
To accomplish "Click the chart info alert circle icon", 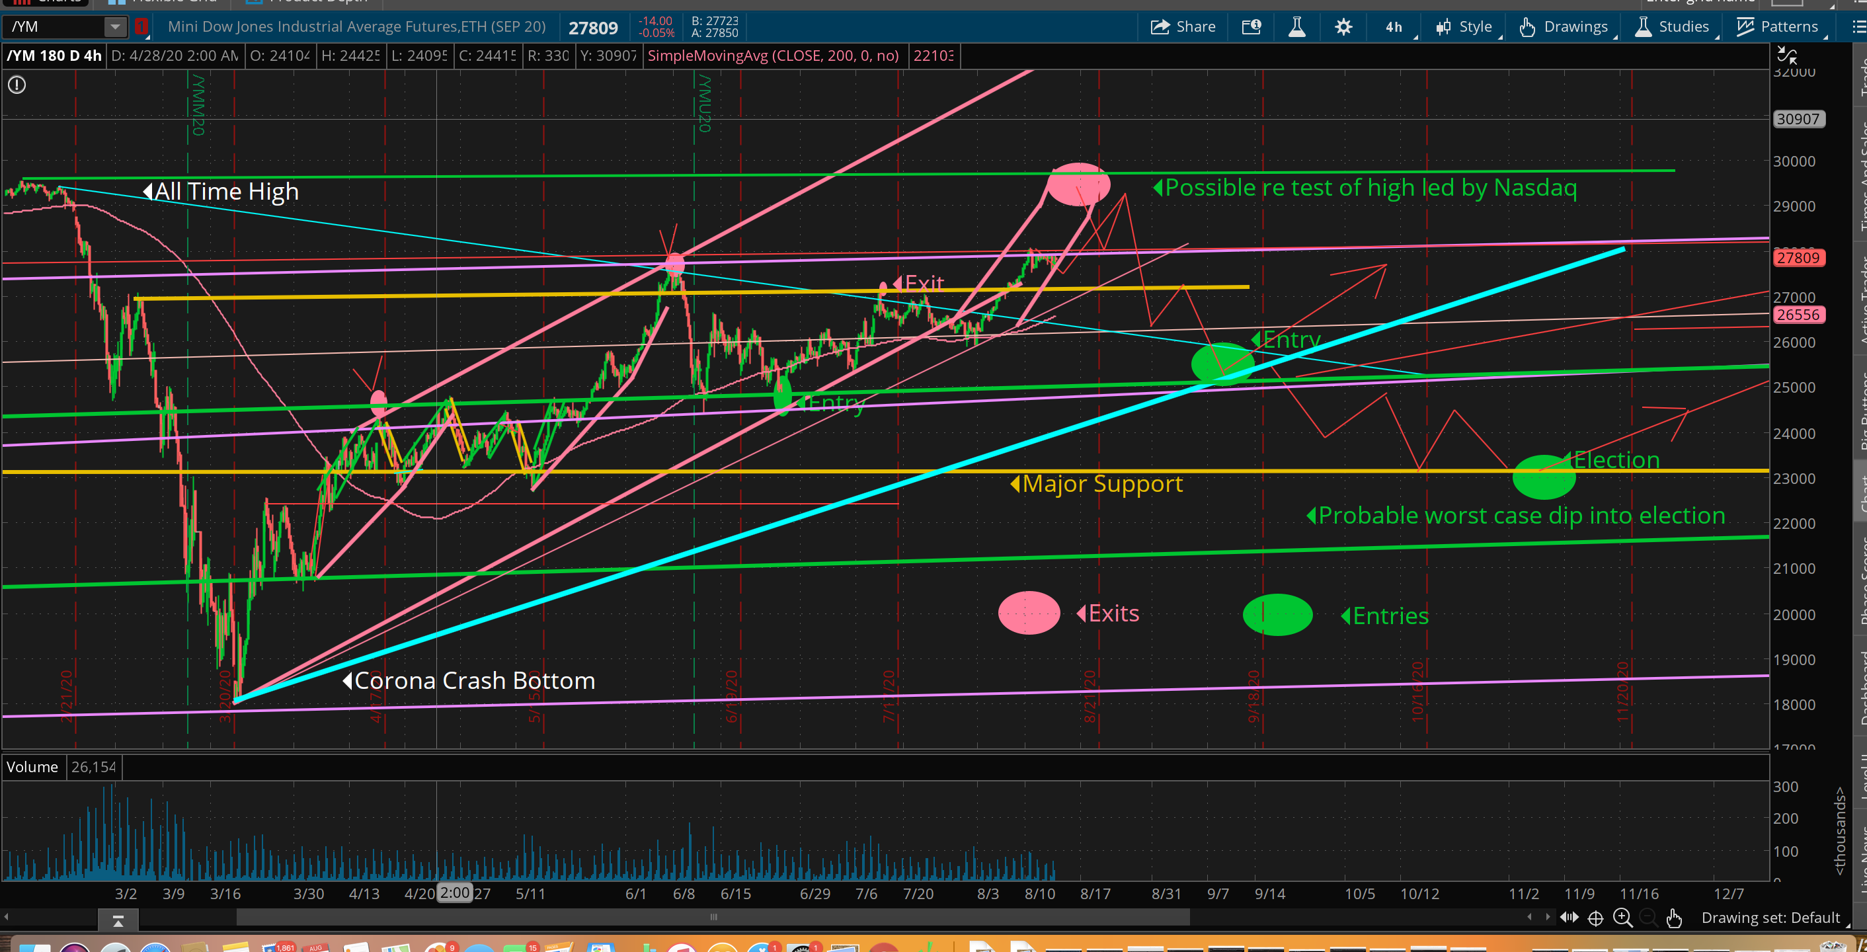I will click(x=17, y=85).
